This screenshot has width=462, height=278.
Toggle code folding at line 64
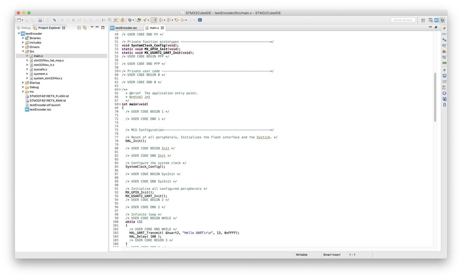click(x=120, y=90)
